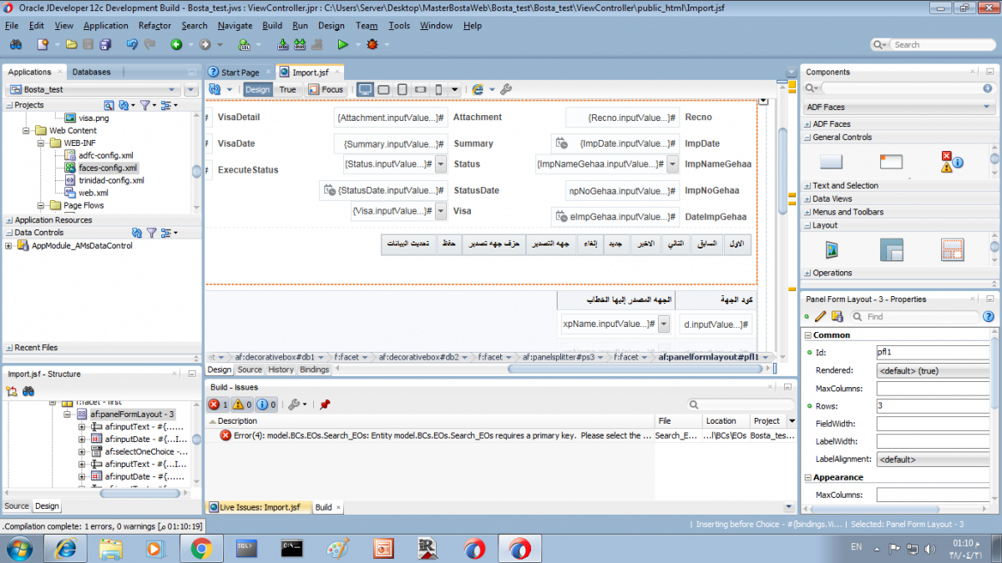Select faces-config.xml in project tree
Image resolution: width=1002 pixels, height=563 pixels.
(x=107, y=168)
